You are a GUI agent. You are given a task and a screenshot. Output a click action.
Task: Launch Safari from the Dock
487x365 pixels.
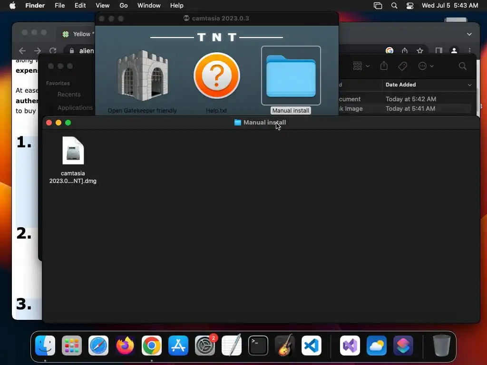tap(98, 346)
